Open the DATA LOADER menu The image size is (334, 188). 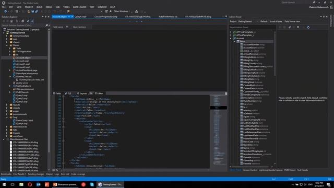pyautogui.click(x=79, y=7)
